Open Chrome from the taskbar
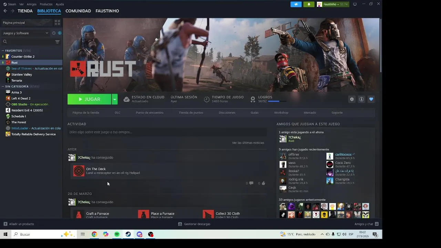This screenshot has height=248, width=441. (94, 234)
